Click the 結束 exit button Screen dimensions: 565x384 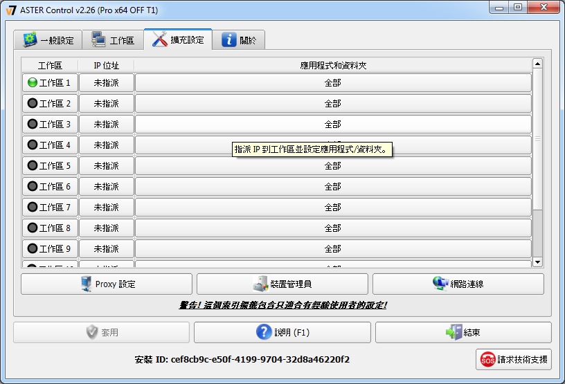click(463, 332)
